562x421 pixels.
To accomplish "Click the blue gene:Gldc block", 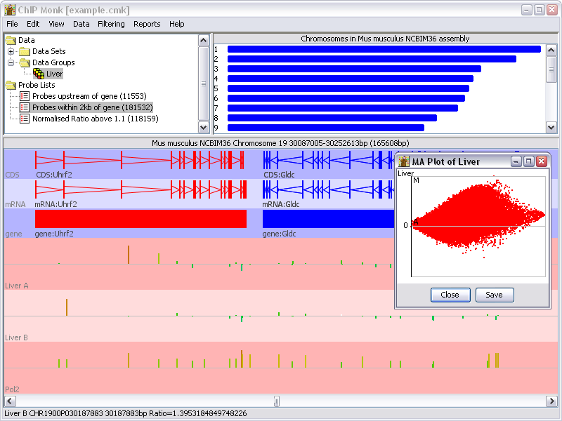I will click(x=328, y=219).
